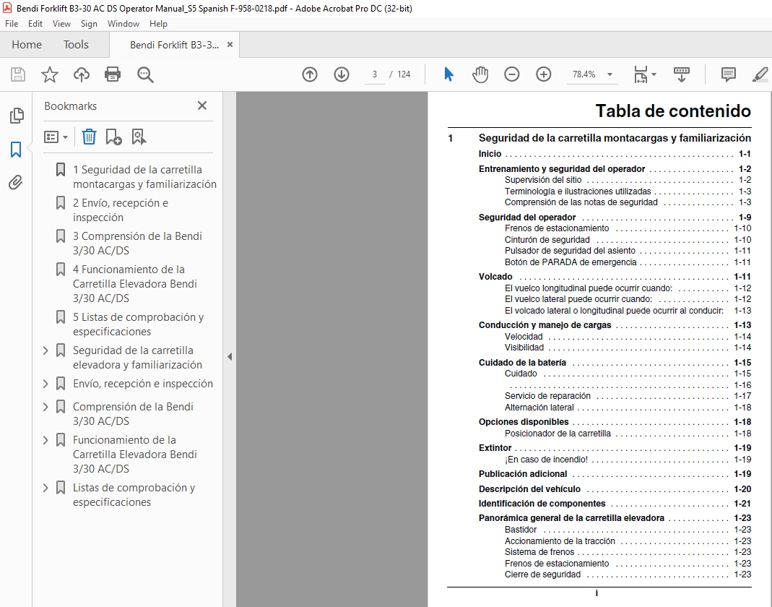Activate the hand pan tool
Image resolution: width=772 pixels, height=607 pixels.
click(x=480, y=74)
